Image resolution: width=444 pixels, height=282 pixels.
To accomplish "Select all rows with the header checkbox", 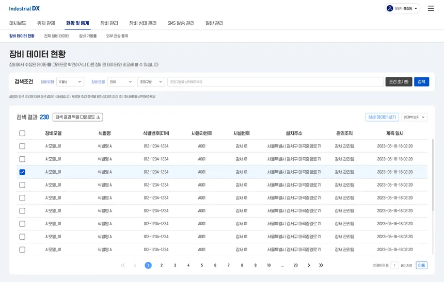I will pos(22,133).
